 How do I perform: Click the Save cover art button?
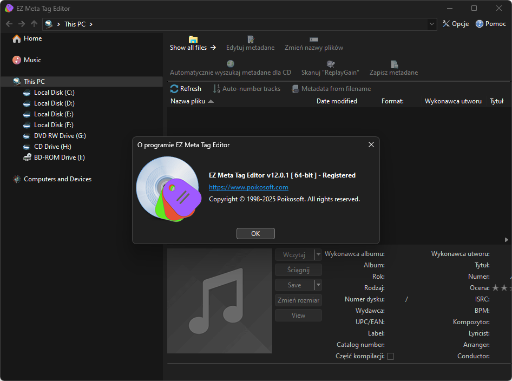click(x=294, y=285)
